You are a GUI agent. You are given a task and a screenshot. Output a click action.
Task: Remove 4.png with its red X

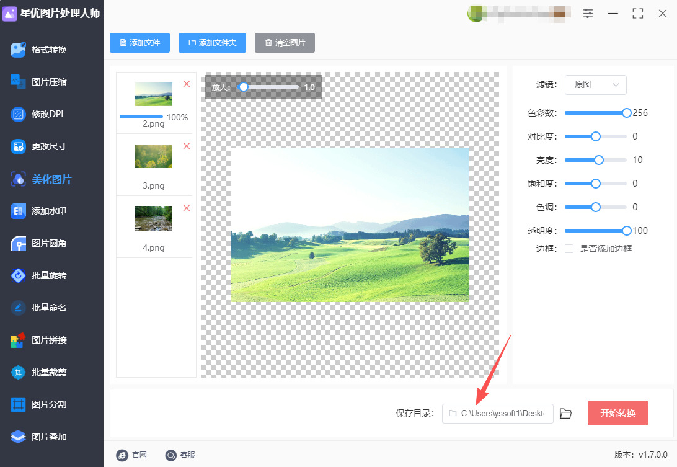(187, 208)
